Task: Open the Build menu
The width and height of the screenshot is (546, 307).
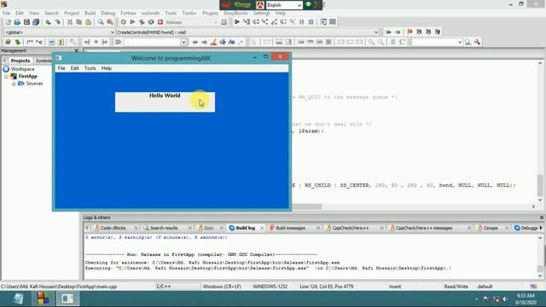Action: (x=90, y=13)
